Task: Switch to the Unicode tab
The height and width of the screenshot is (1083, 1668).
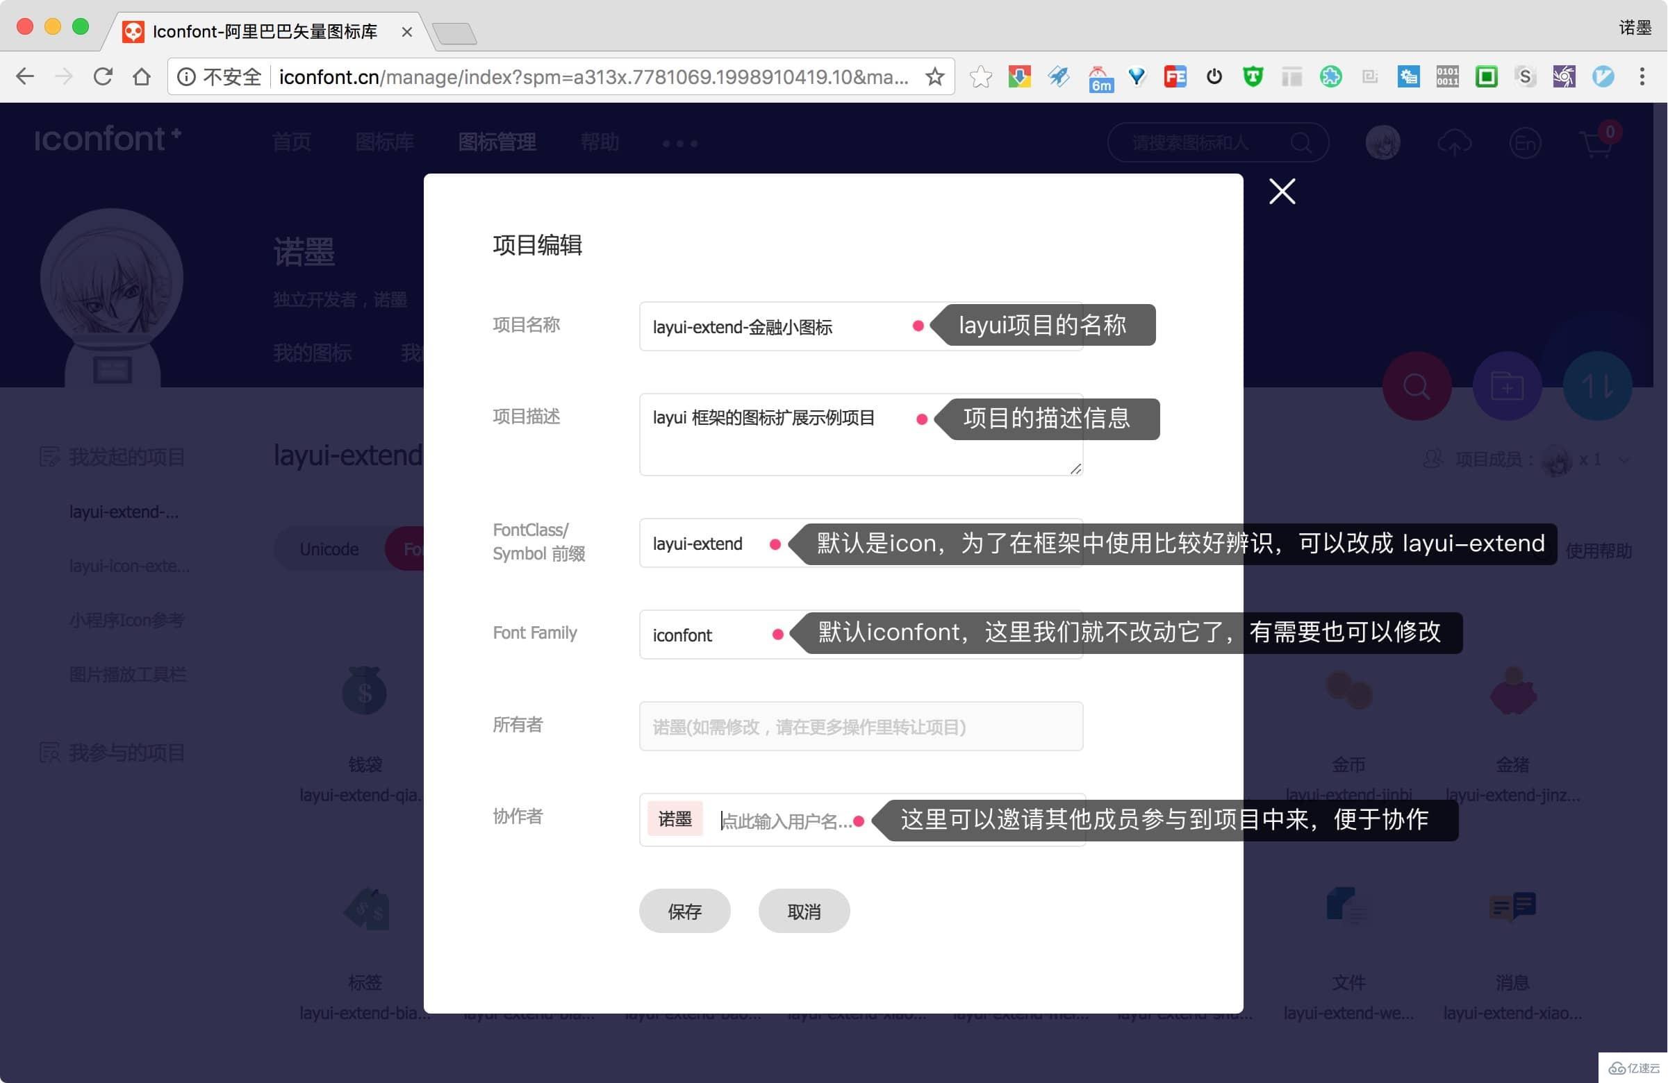Action: pos(329,549)
